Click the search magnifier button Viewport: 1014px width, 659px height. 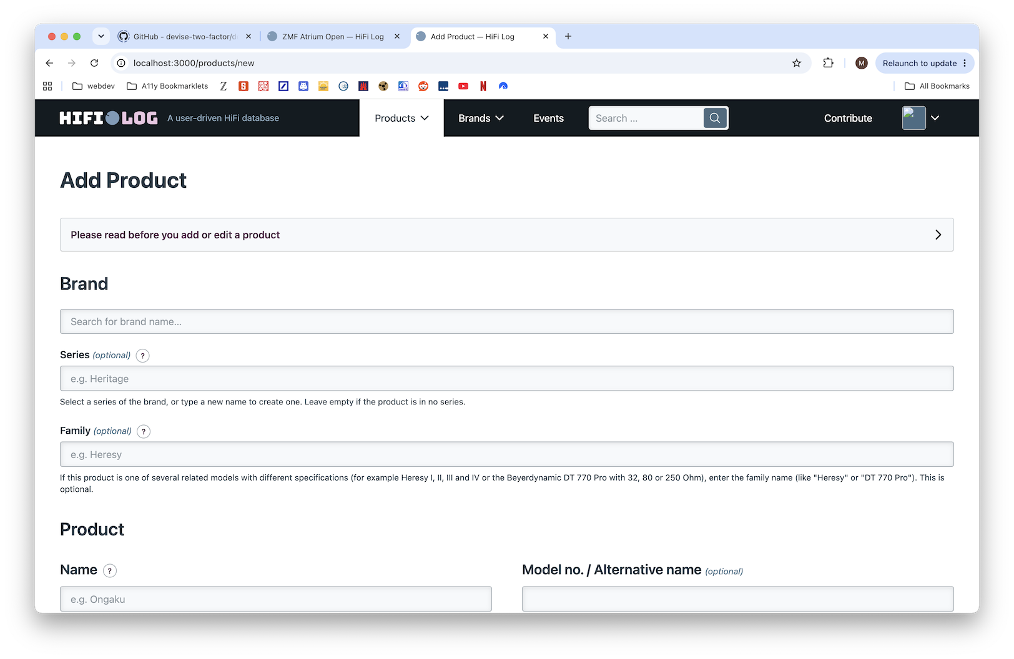(715, 118)
